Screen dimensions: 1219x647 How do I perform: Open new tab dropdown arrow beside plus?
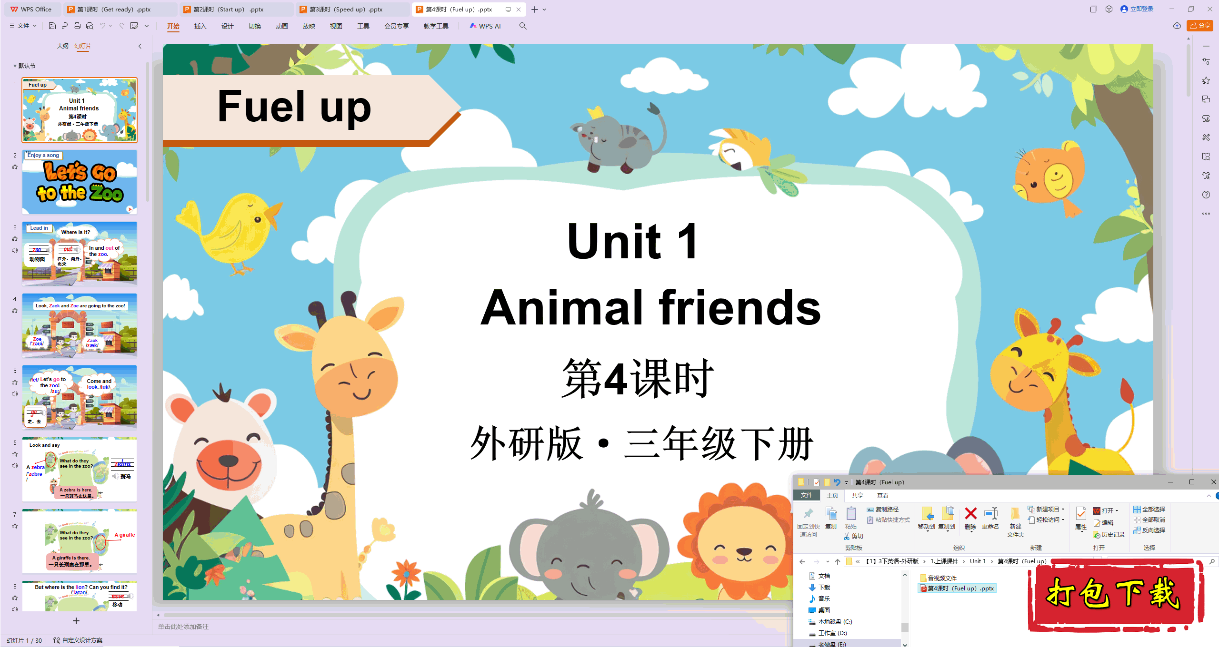point(544,10)
